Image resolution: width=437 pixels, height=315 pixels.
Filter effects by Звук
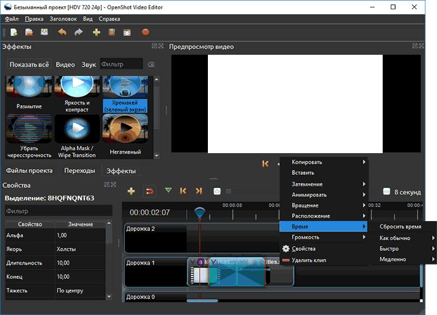coord(89,65)
